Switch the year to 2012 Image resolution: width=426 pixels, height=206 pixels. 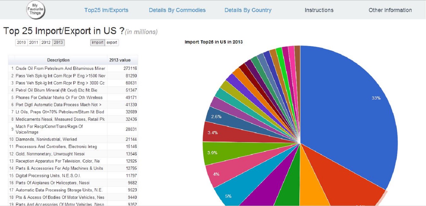click(46, 43)
